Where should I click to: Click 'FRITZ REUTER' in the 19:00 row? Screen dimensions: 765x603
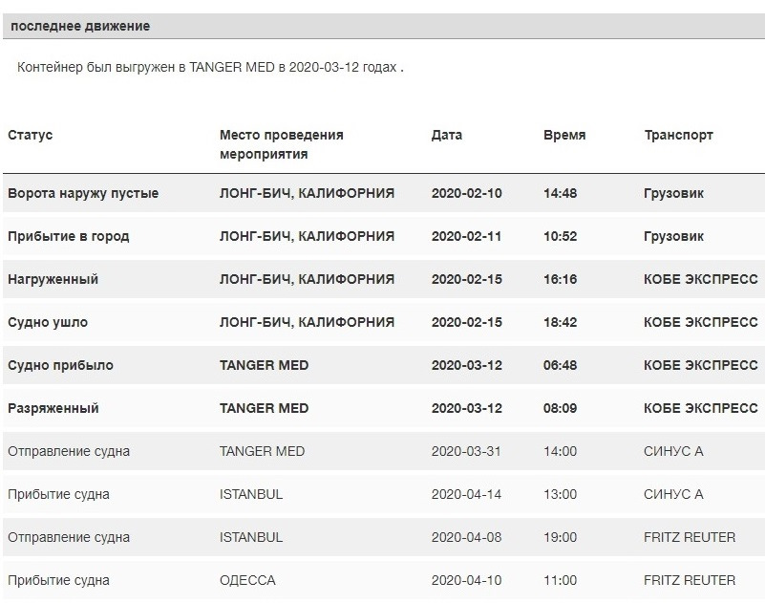[690, 537]
